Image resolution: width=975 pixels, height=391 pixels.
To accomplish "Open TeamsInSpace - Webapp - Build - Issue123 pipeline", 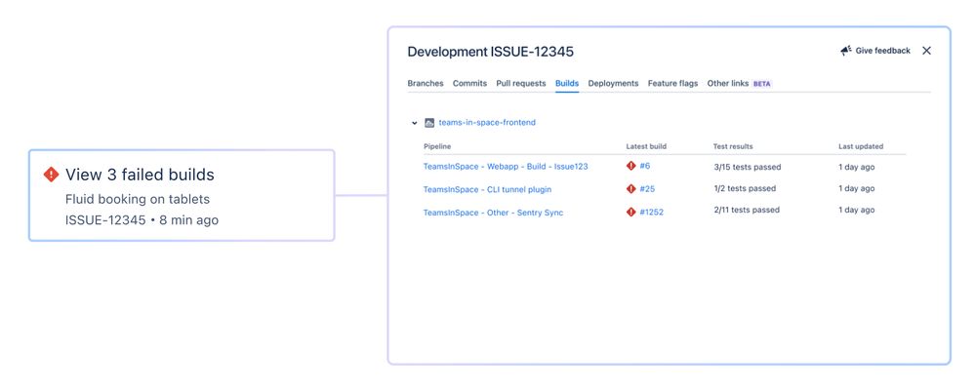I will point(506,167).
